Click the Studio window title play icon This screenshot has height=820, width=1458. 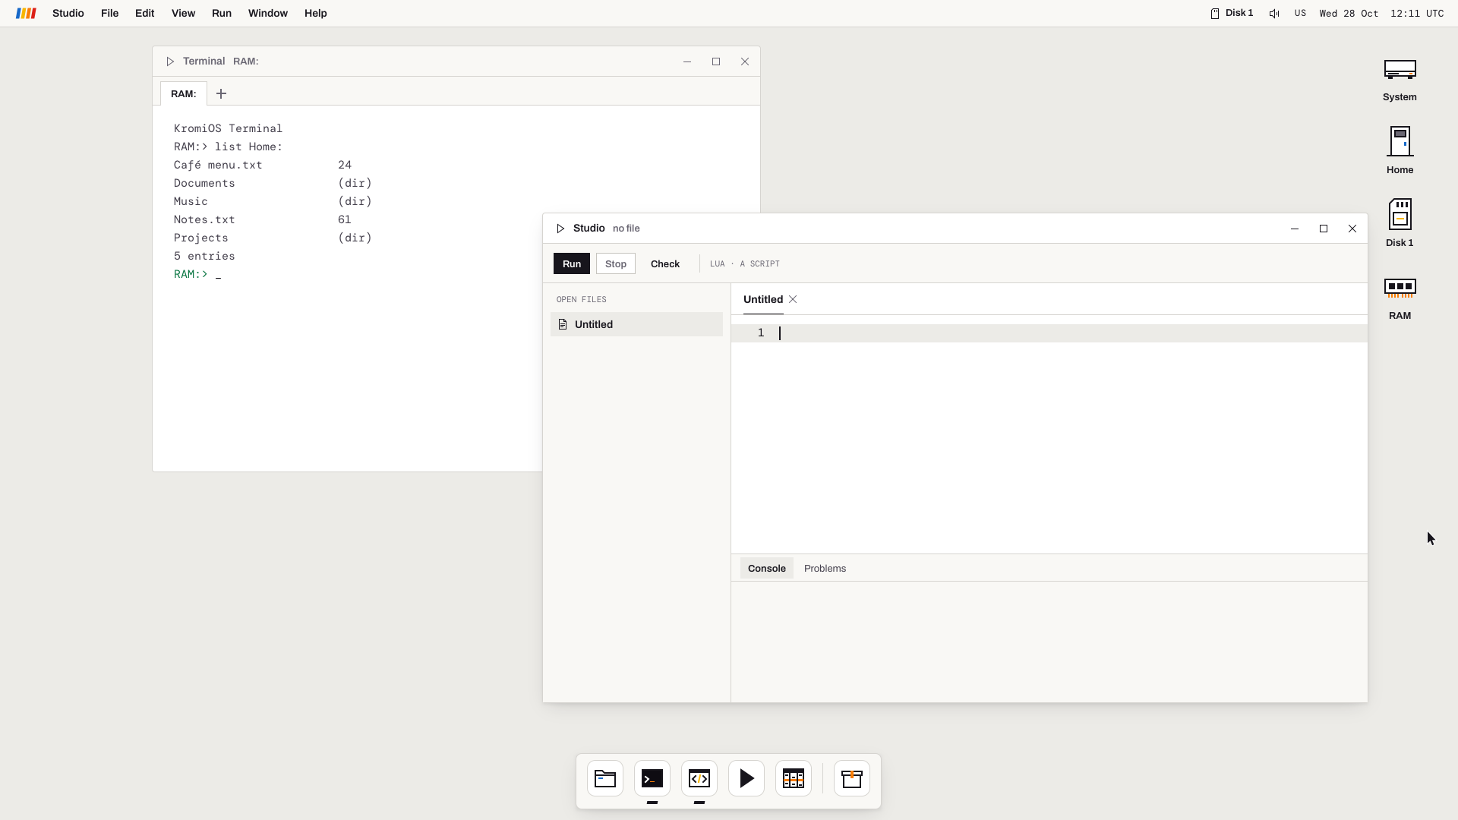[x=560, y=229]
